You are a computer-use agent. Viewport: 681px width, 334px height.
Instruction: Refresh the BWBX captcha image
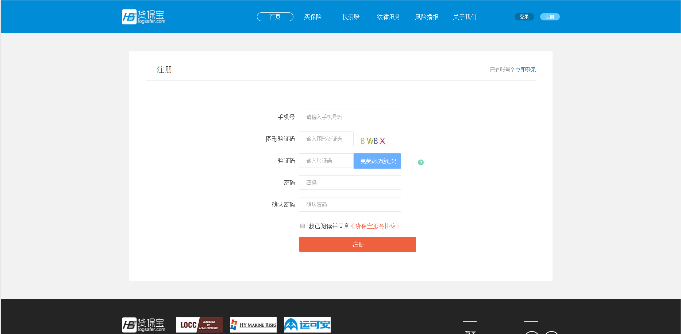(x=373, y=141)
